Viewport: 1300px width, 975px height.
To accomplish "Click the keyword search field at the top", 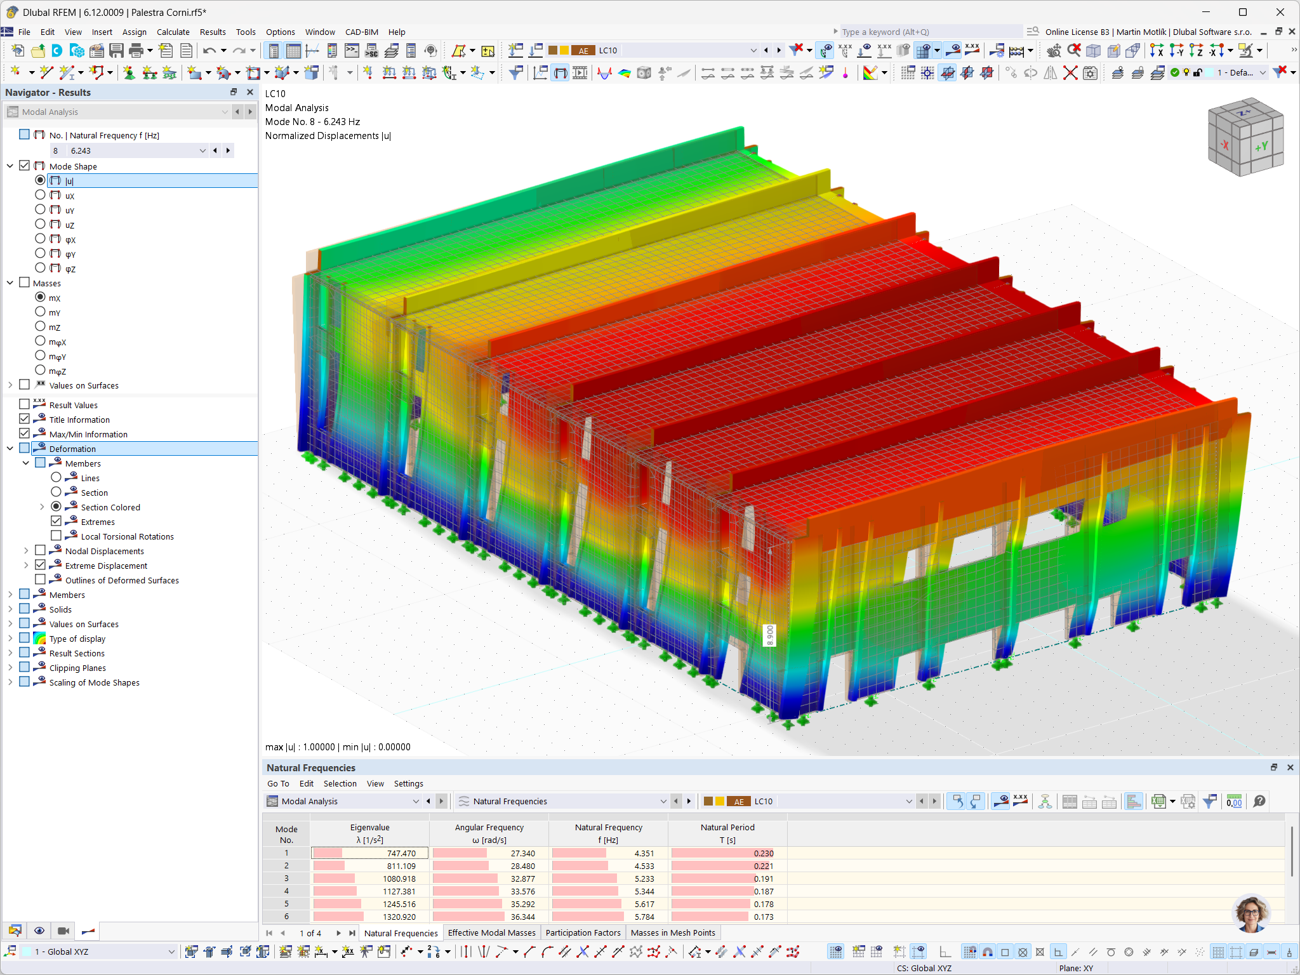I will click(x=927, y=31).
